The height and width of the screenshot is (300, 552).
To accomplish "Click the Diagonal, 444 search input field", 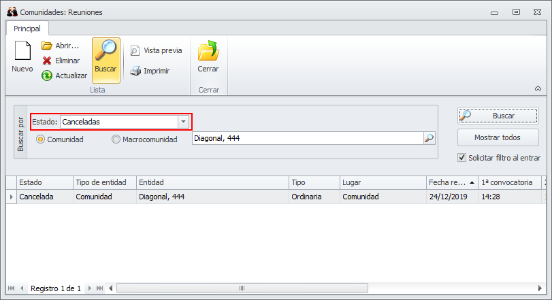I will pyautogui.click(x=308, y=138).
